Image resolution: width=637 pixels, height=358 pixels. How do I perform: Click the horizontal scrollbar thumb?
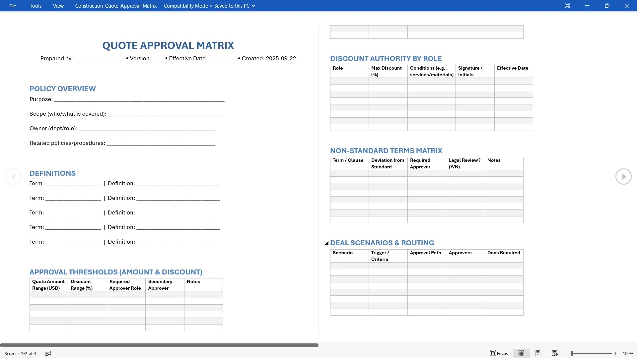point(159,345)
